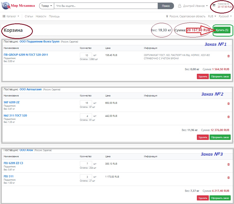
Task: Edit quantity field for SKF 6209 2Z
Action: [x=86, y=103]
